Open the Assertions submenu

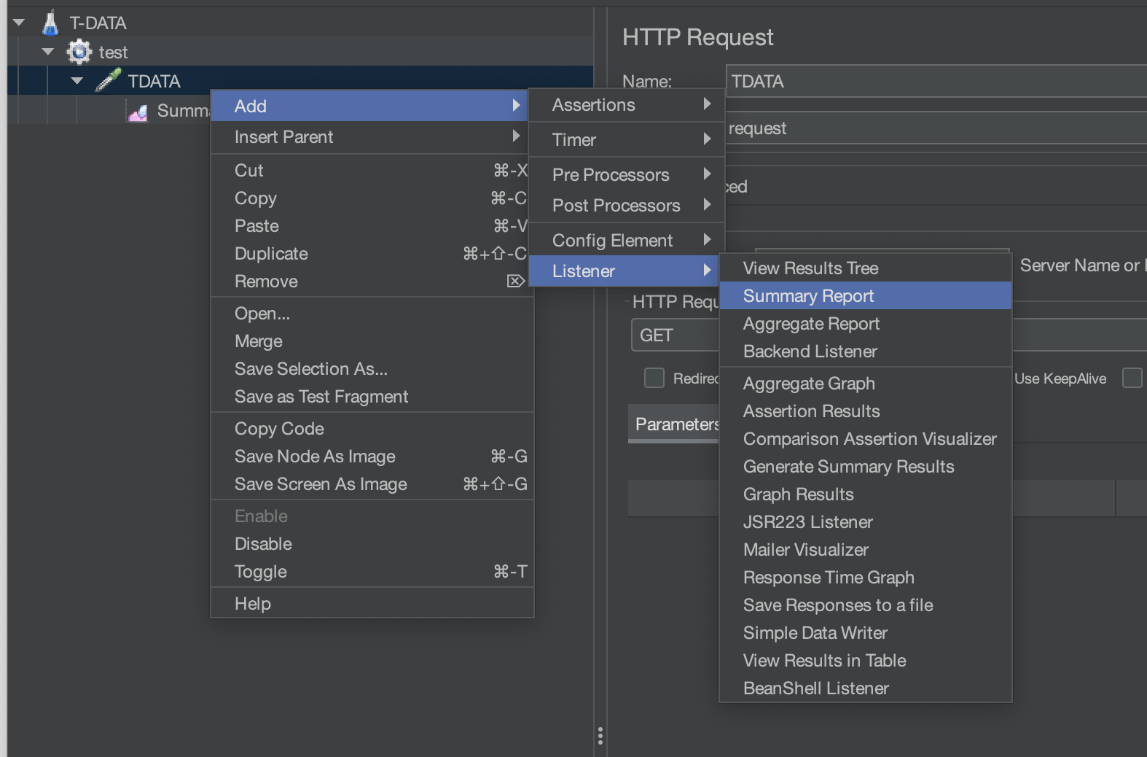627,105
